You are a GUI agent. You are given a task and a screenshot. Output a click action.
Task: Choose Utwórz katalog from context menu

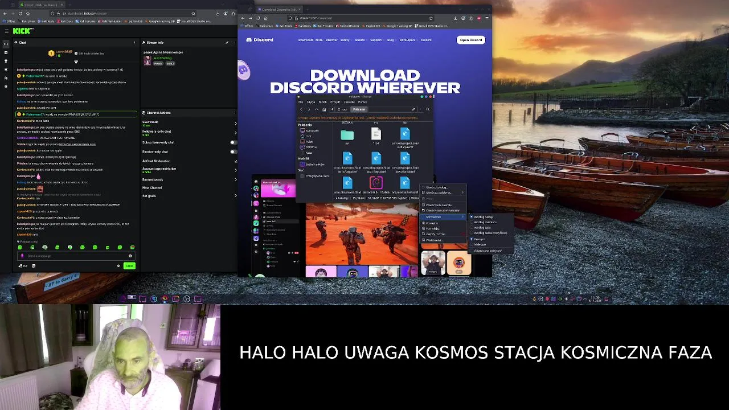pos(443,187)
